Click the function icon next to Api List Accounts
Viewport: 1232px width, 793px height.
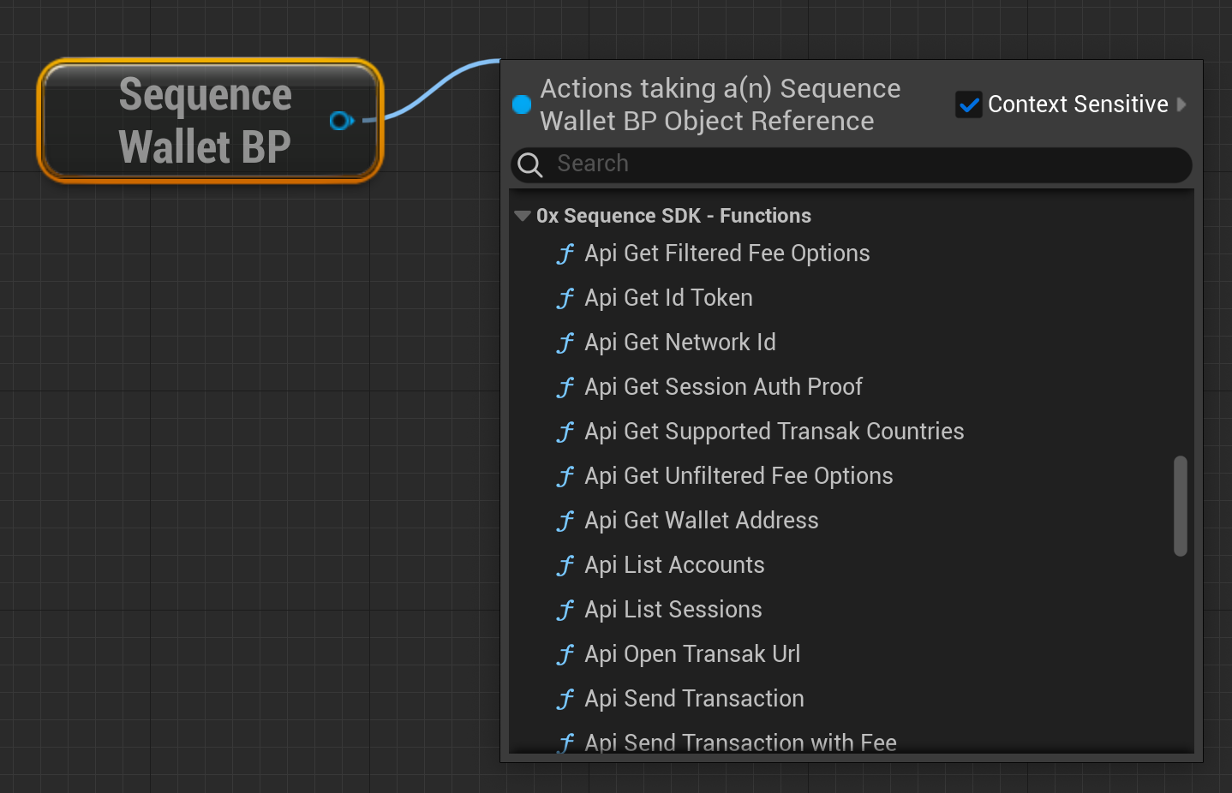(565, 565)
